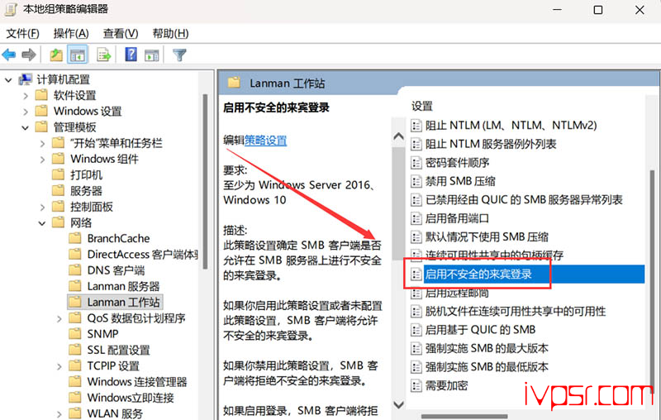Expand the Windows 组件 tree node

tap(43, 159)
